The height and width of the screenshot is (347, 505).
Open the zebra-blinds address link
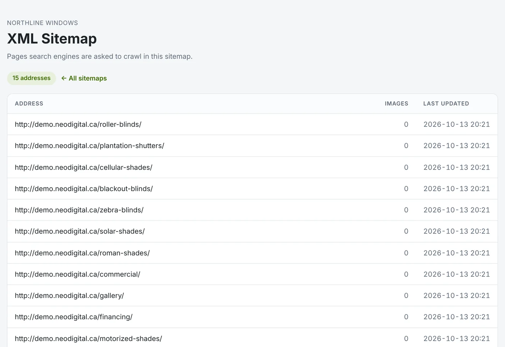coord(79,210)
